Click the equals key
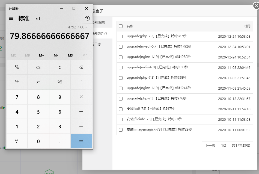259x174 pixels. tap(81, 141)
